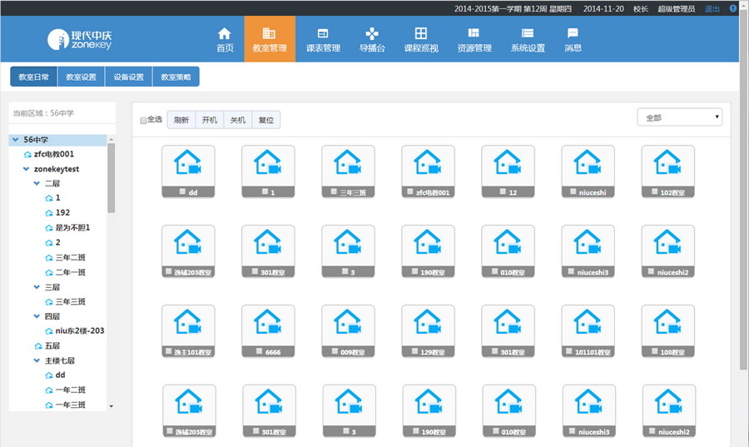Click the 导播台 director console icon

pyautogui.click(x=372, y=33)
